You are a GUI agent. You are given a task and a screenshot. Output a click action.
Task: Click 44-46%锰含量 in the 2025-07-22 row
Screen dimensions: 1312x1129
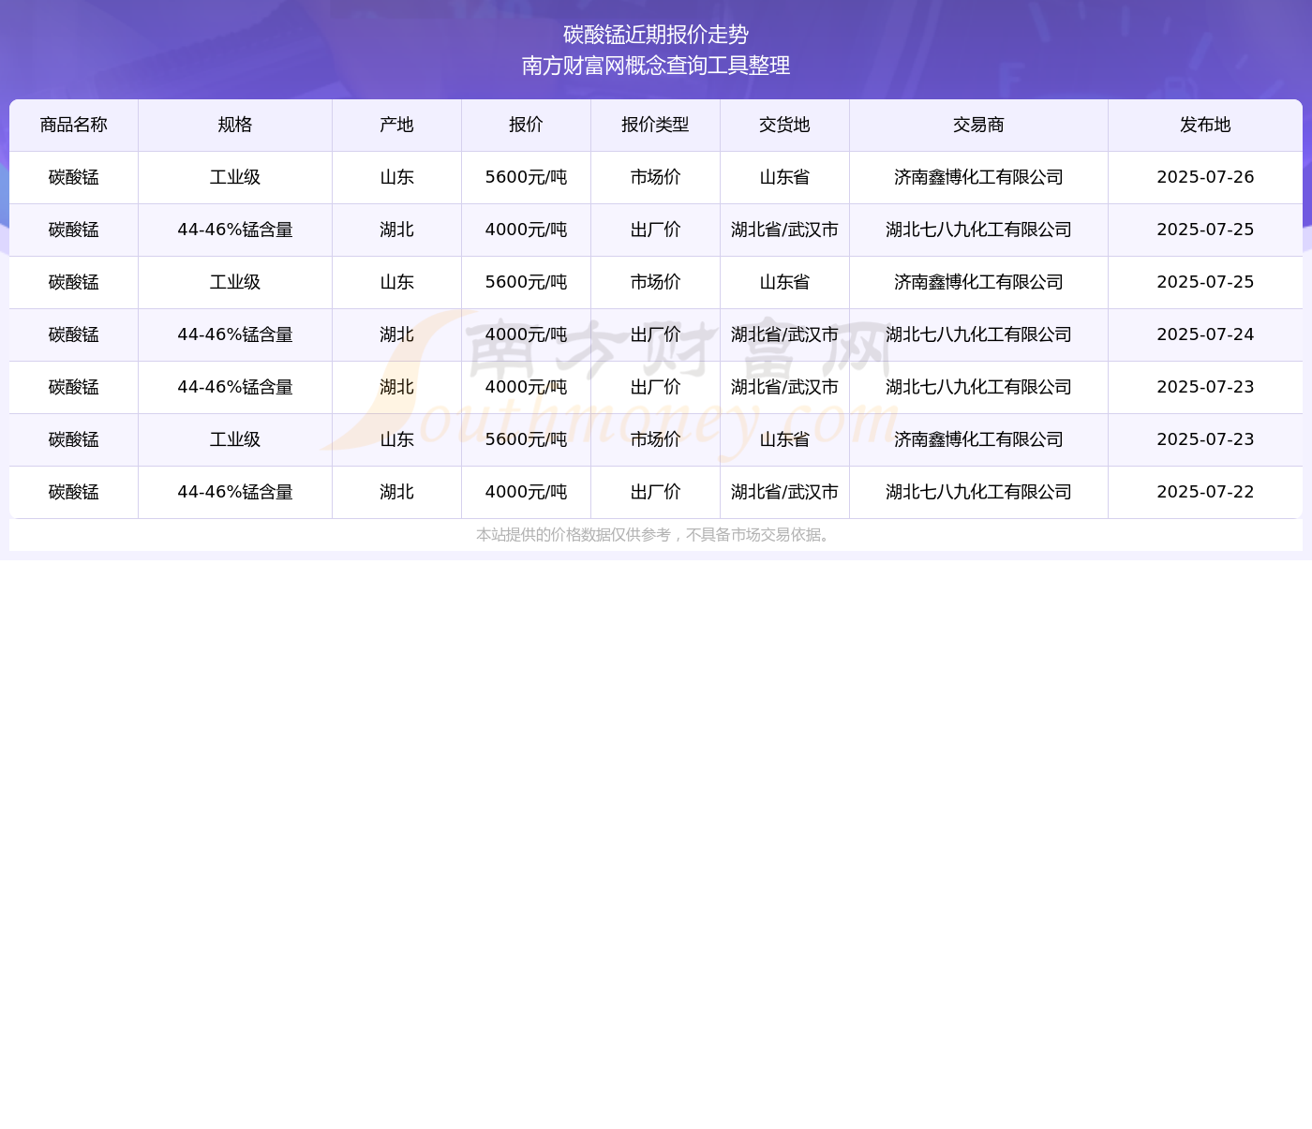pyautogui.click(x=235, y=492)
